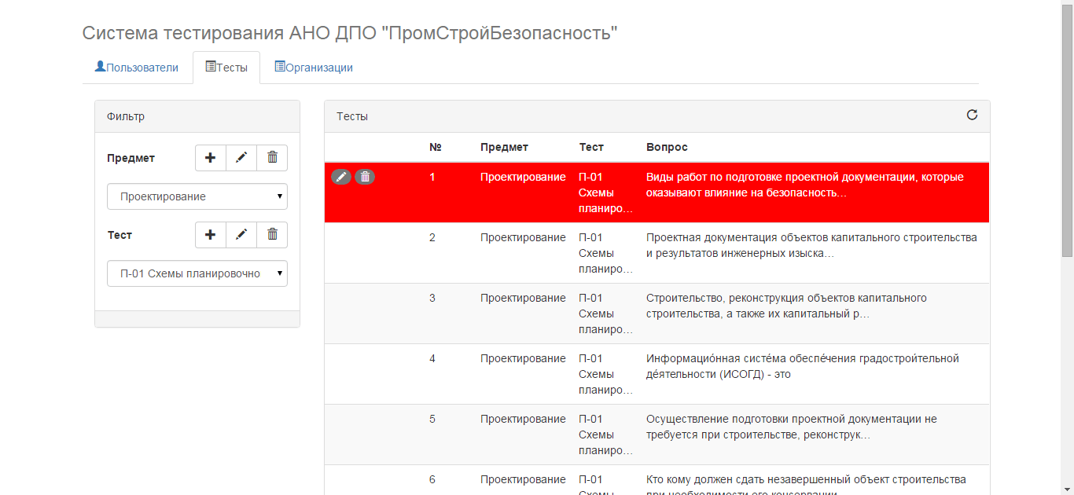Click the Вопрос column header

point(667,147)
